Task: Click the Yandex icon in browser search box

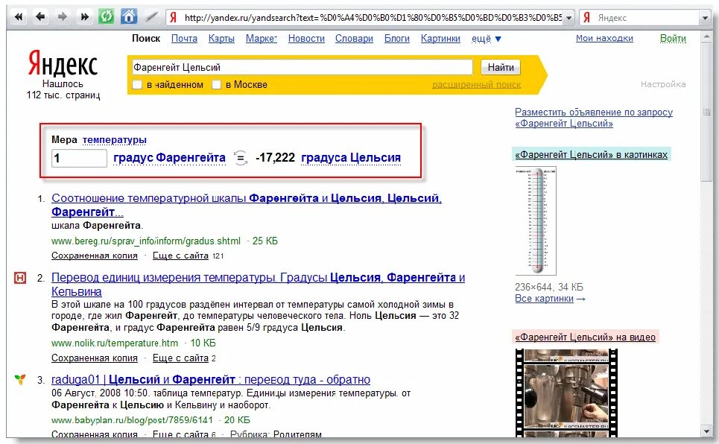Action: (x=587, y=17)
